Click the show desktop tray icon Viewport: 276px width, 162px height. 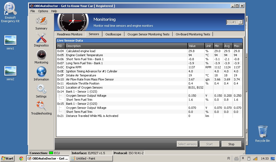tap(273, 158)
